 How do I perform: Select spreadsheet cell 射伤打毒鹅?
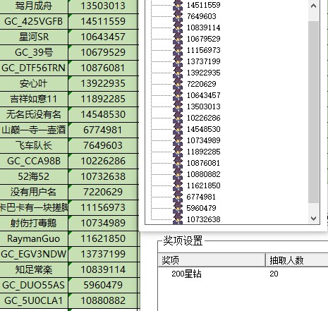coord(34,223)
